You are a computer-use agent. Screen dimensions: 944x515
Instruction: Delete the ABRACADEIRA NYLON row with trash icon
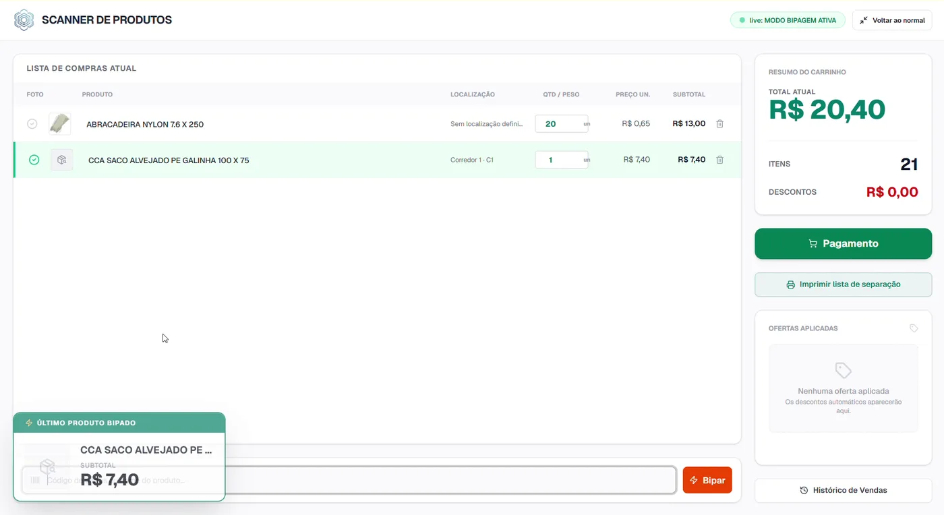719,124
